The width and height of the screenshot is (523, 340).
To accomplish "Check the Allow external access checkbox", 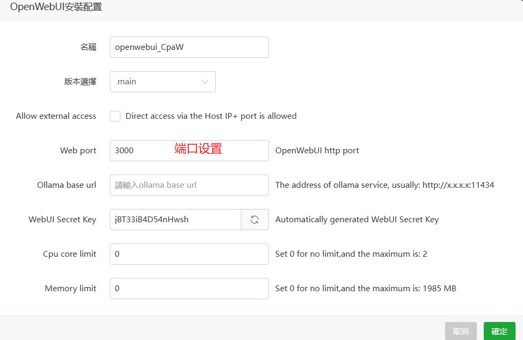I will coord(115,116).
